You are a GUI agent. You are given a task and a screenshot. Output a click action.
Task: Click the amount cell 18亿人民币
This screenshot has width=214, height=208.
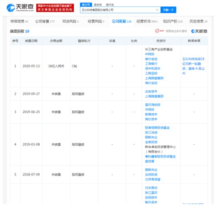56,66
